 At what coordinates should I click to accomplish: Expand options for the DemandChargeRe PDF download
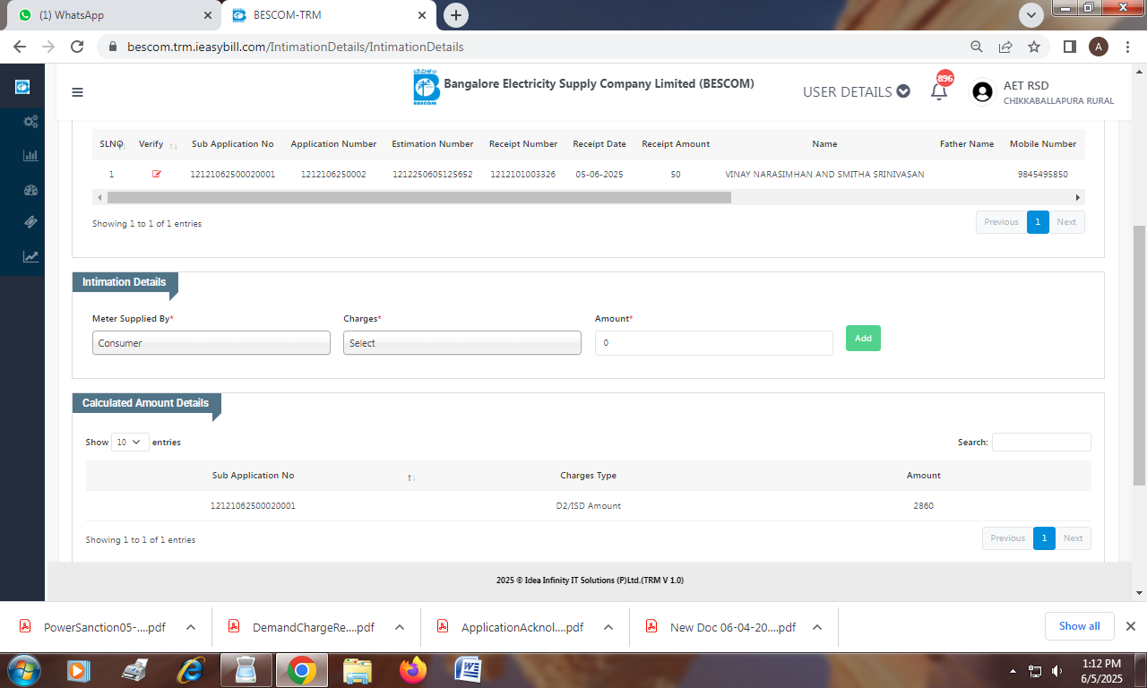point(400,627)
